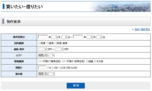152x91 pixels.
Task: Click the 契約種別 row label
Action: pyautogui.click(x=19, y=43)
